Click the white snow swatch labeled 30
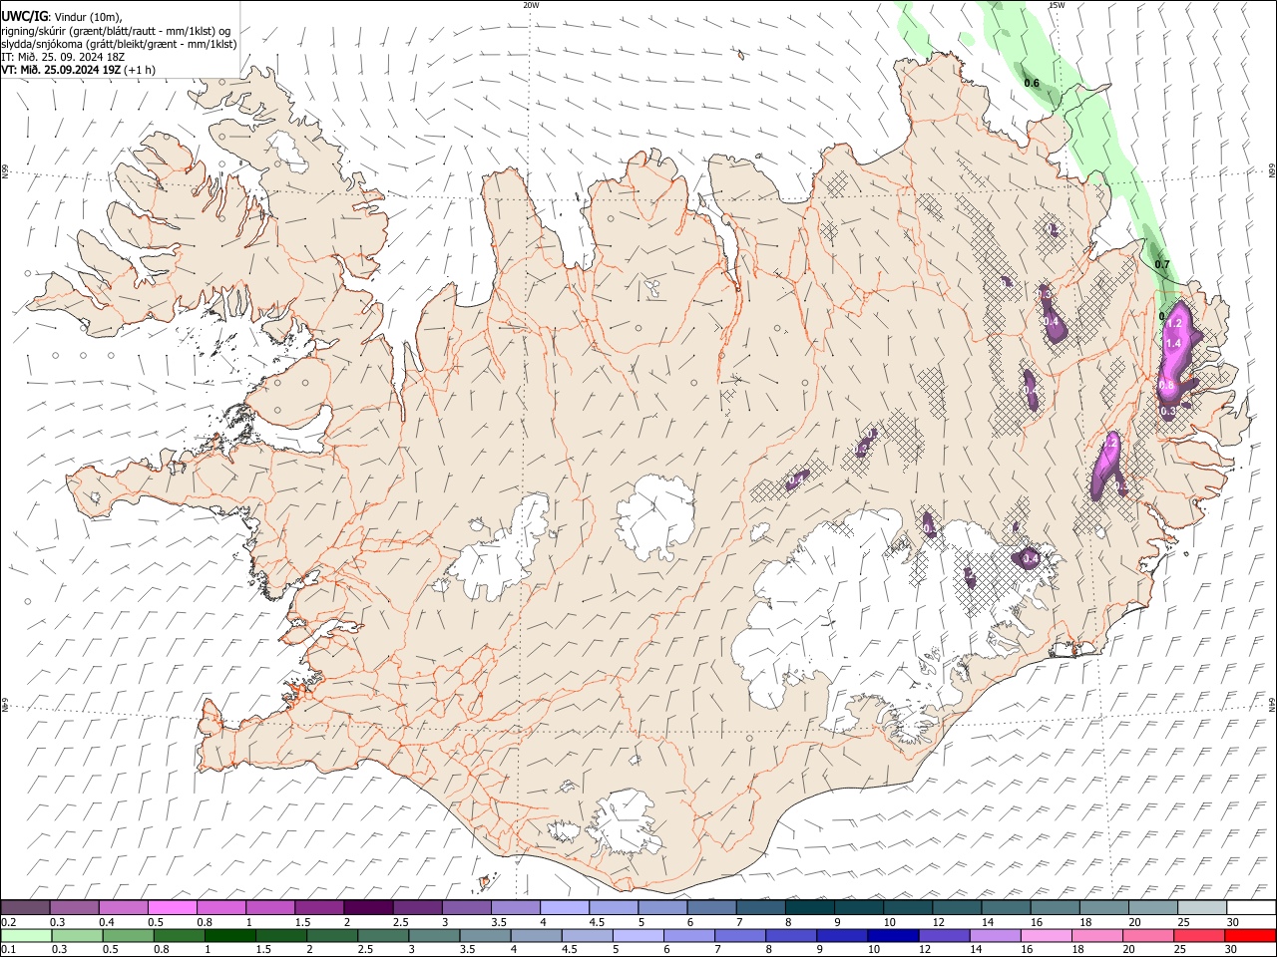 1251,908
